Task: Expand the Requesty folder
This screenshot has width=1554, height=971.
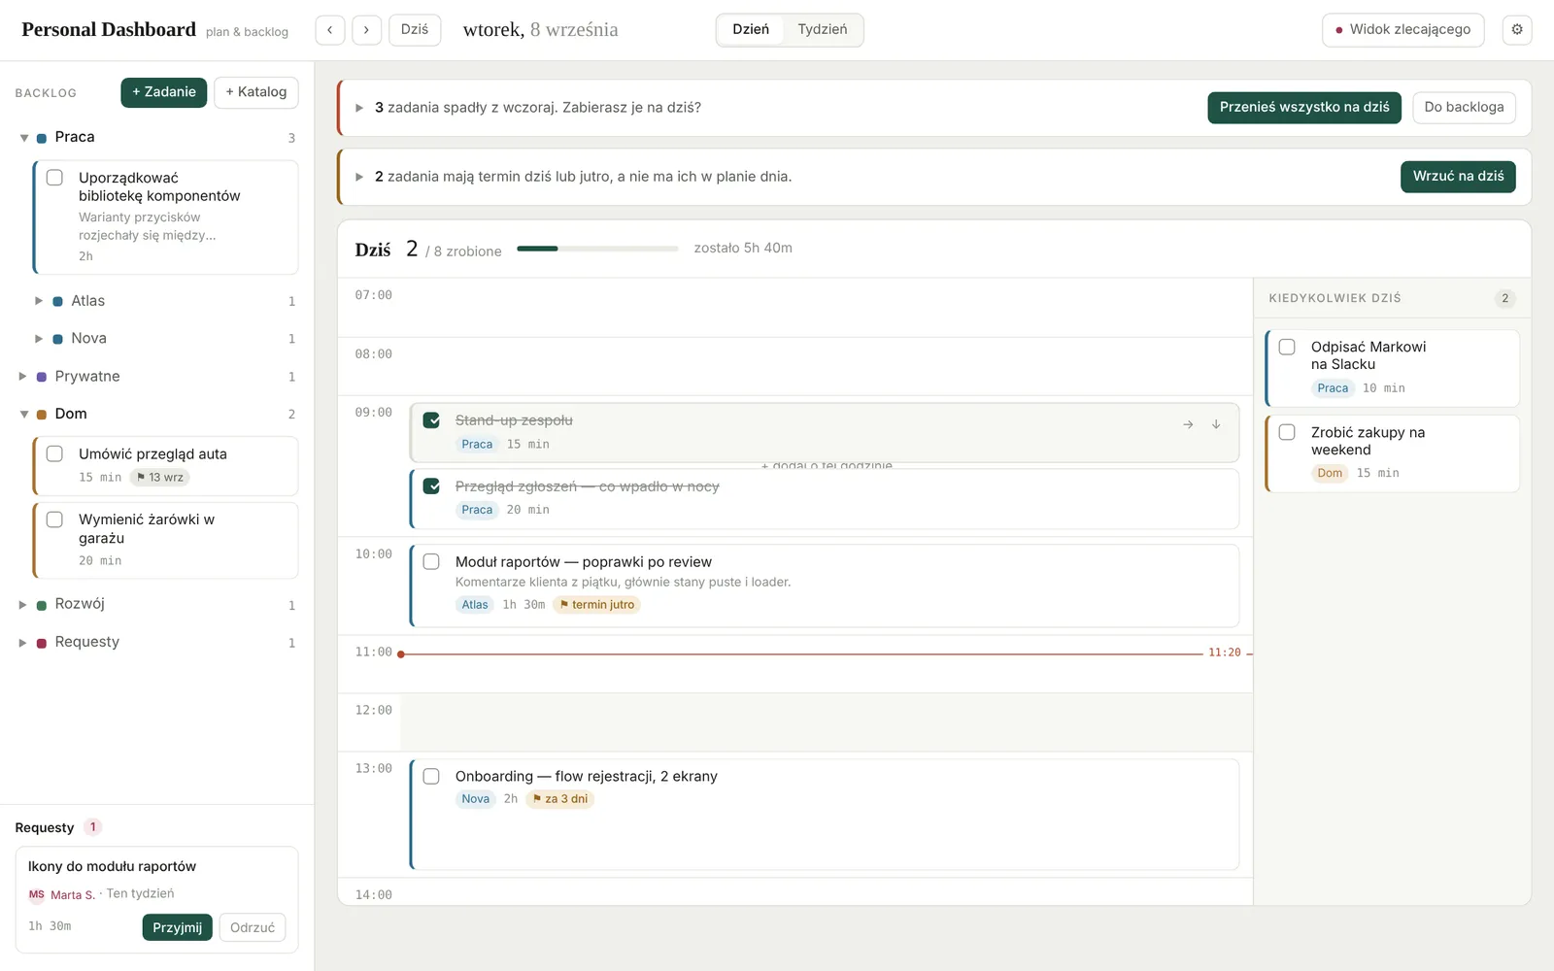Action: 23,642
